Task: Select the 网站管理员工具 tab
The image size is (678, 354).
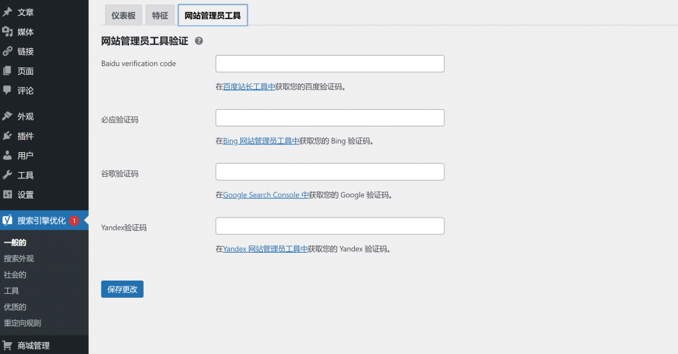Action: (213, 16)
